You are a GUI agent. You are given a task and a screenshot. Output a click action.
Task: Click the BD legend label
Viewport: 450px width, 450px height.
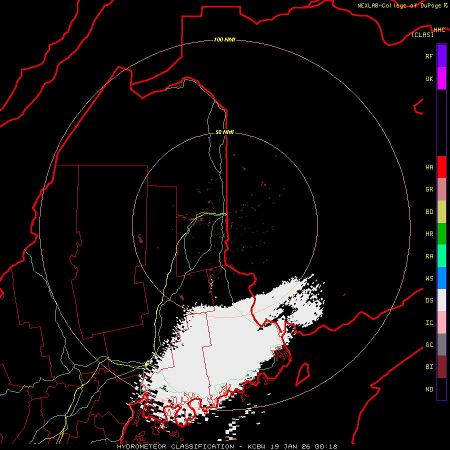click(429, 212)
